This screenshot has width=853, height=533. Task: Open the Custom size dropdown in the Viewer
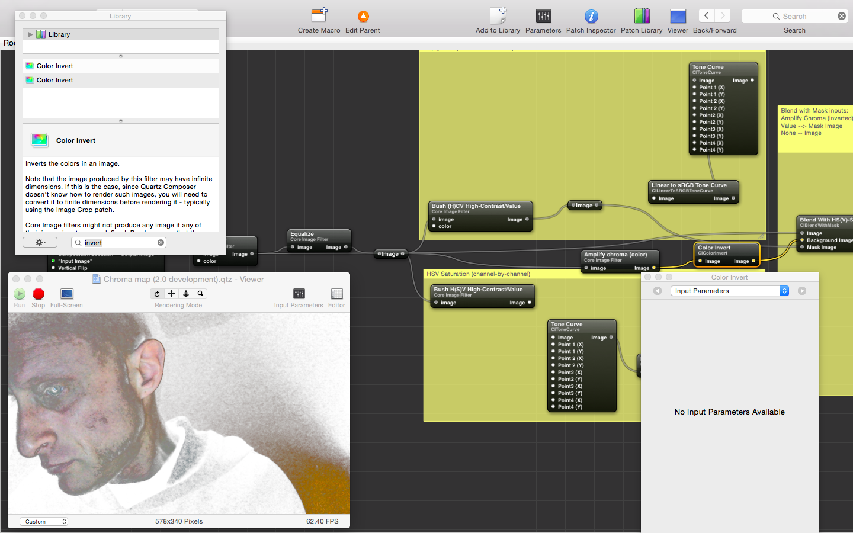click(44, 522)
